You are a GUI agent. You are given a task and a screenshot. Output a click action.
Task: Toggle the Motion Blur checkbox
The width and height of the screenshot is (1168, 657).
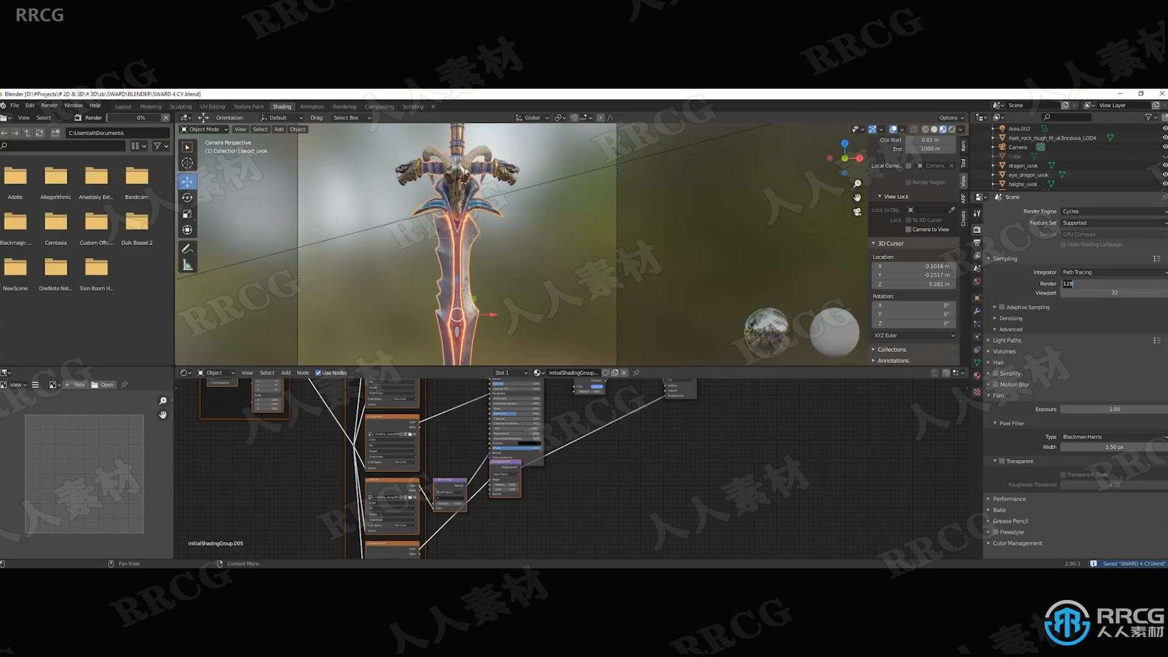click(996, 384)
